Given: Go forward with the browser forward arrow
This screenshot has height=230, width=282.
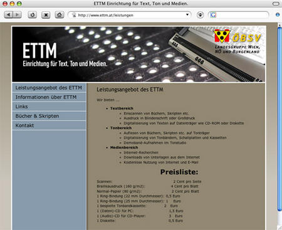Looking at the screenshot, I should (x=17, y=15).
